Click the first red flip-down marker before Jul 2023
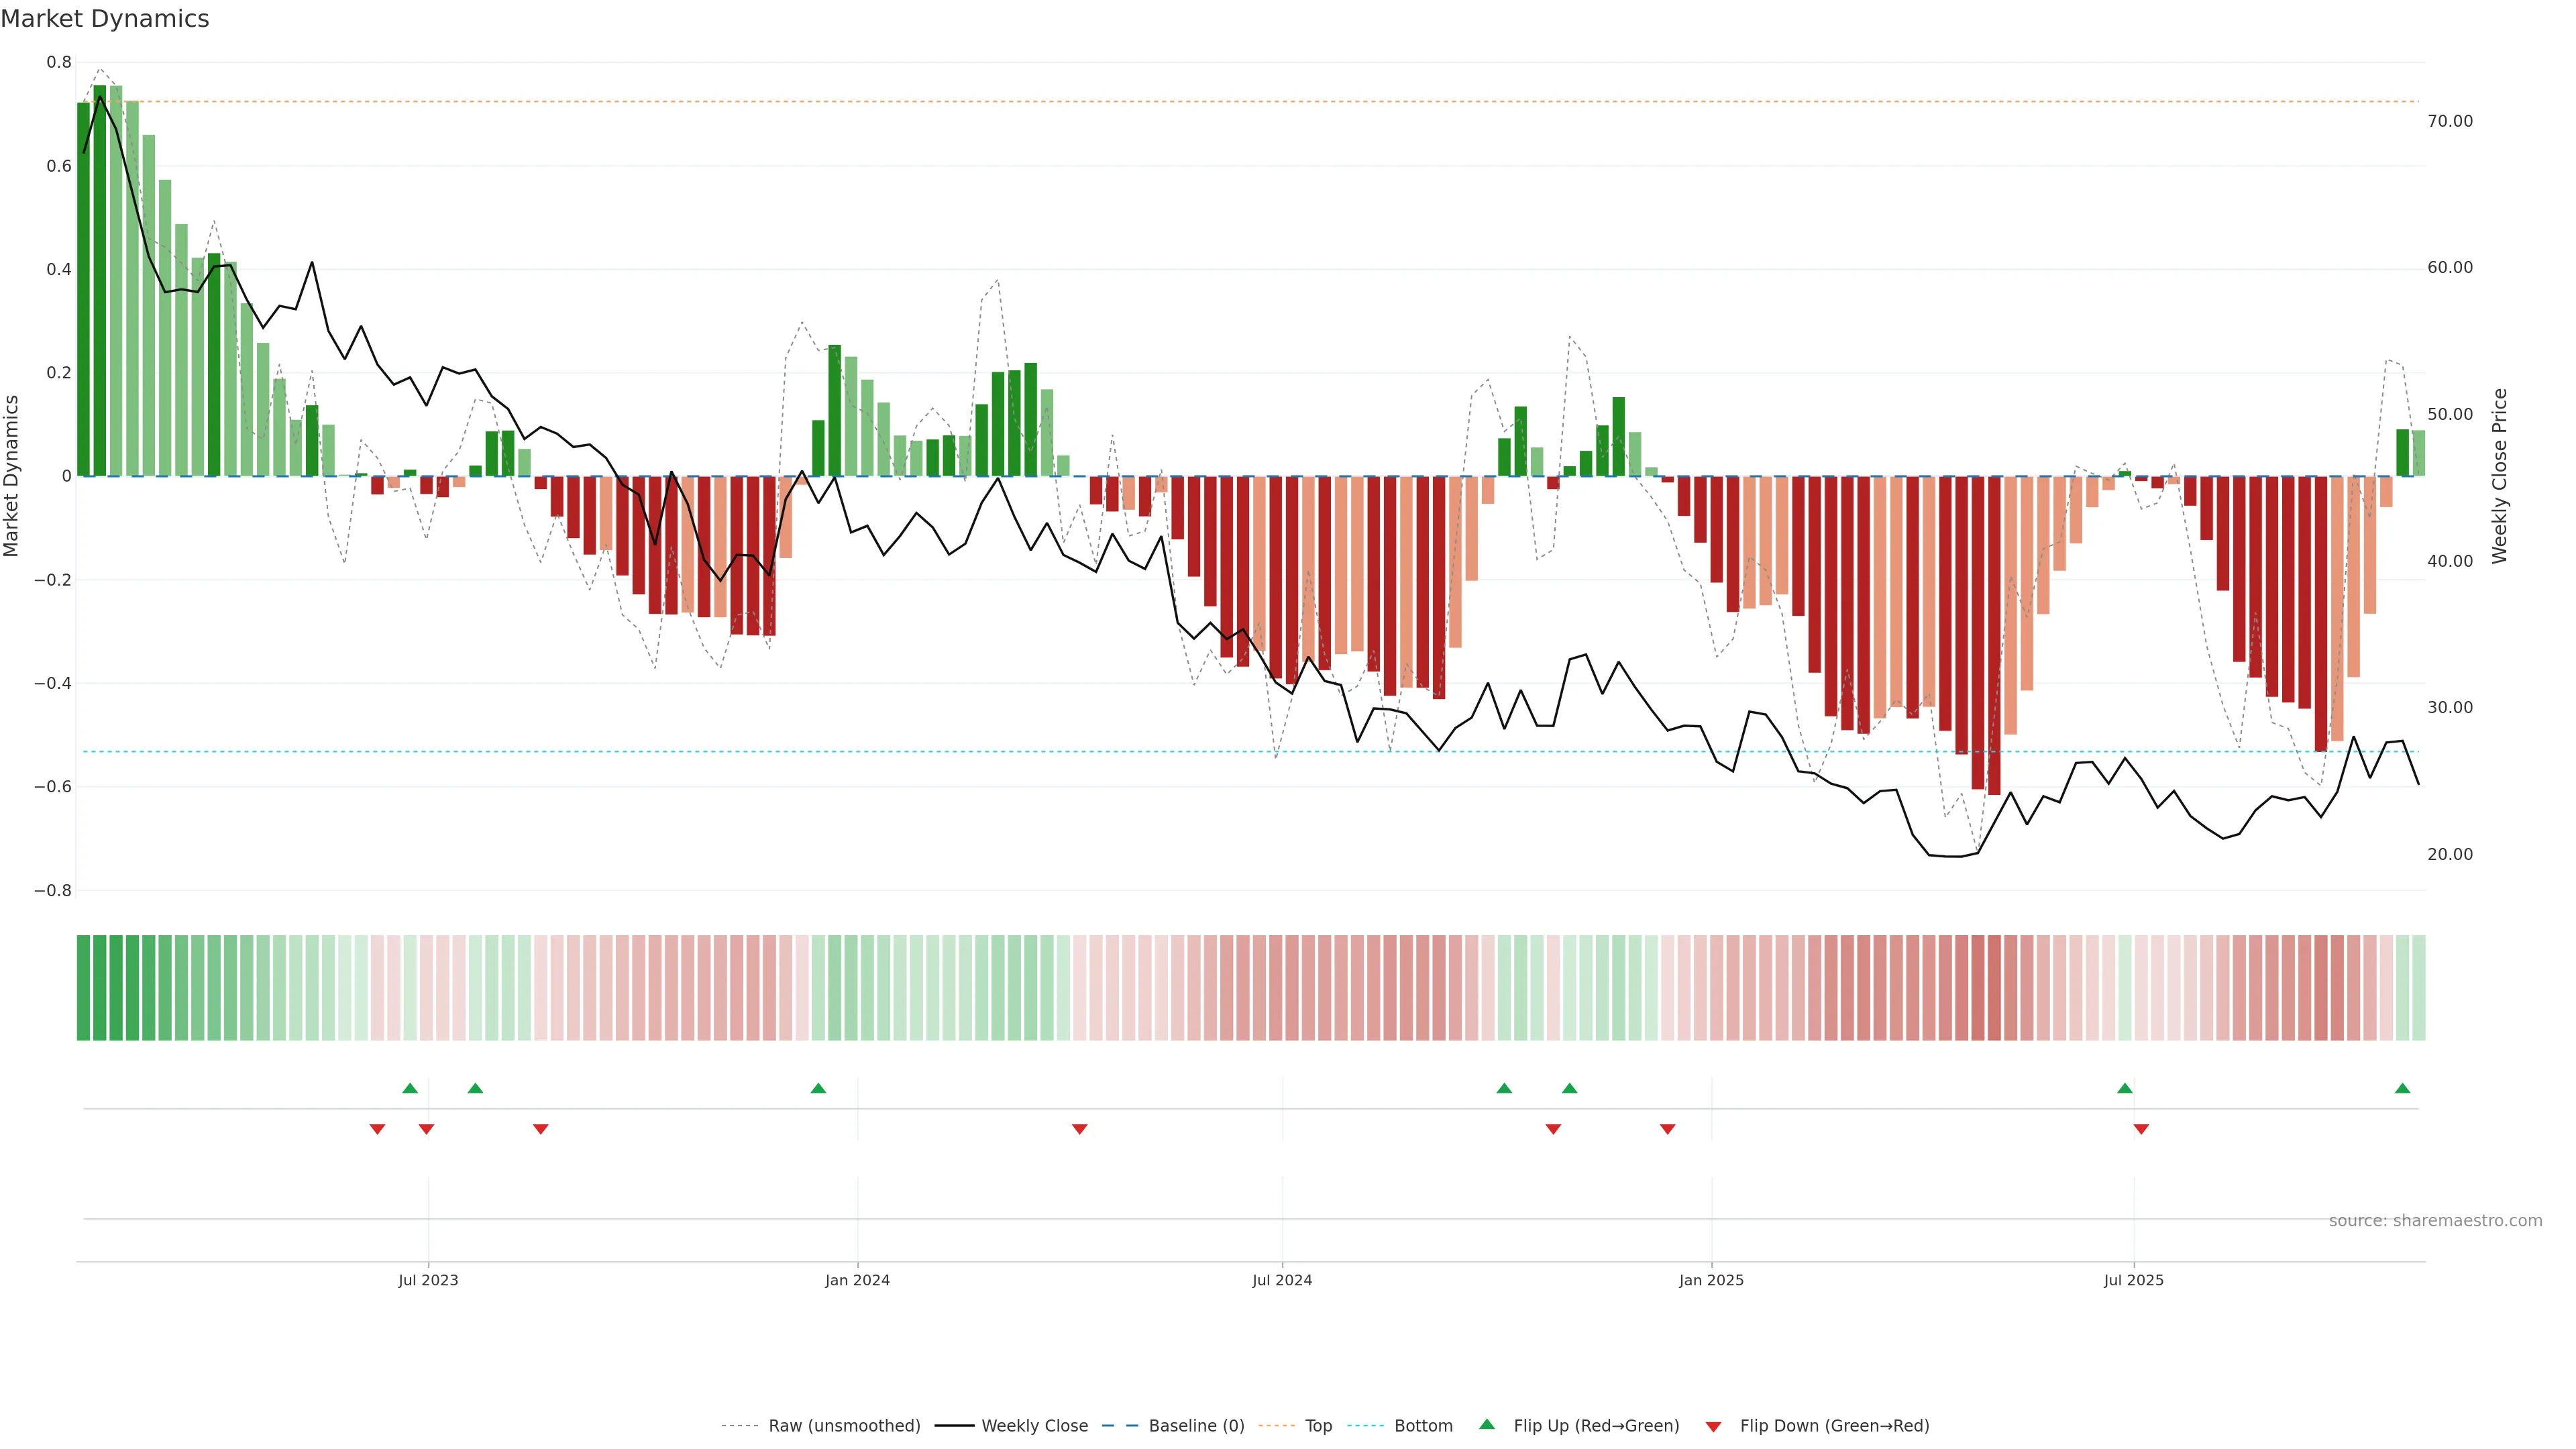 pyautogui.click(x=377, y=1129)
